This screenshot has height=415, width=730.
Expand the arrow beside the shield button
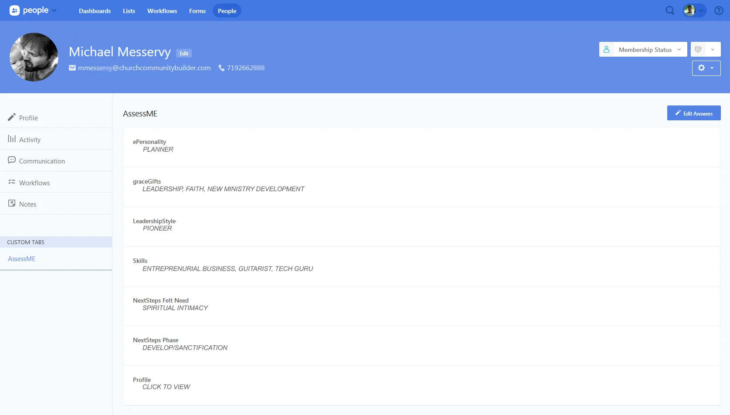point(713,50)
